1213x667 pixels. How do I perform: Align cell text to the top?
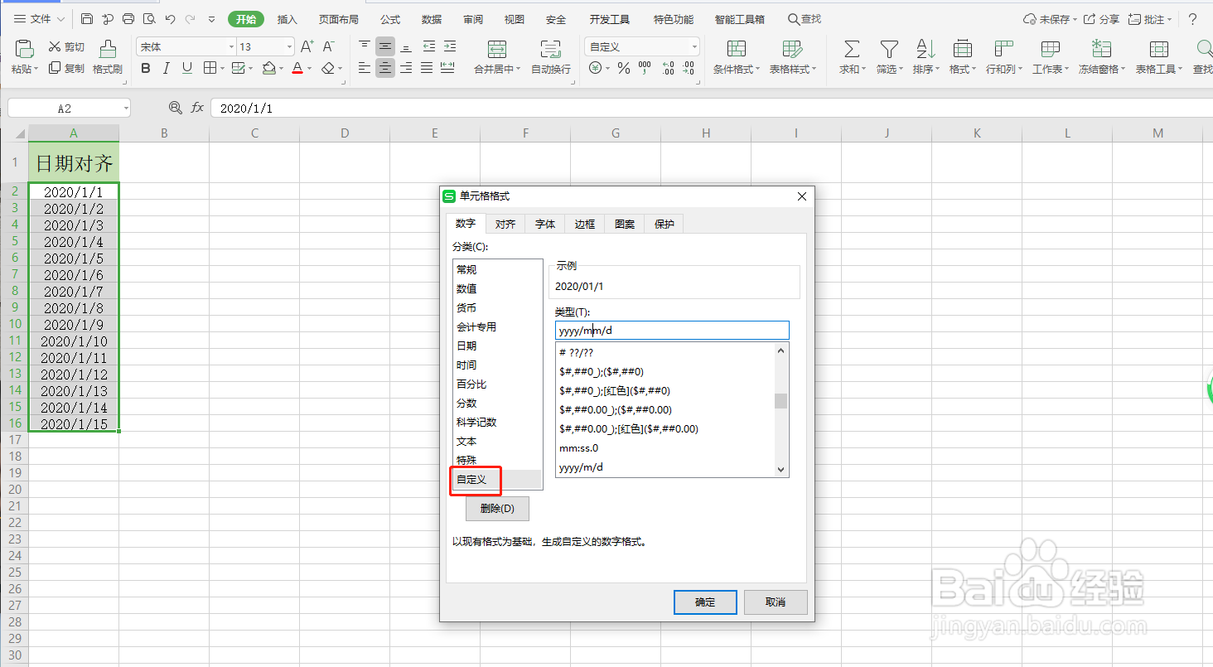365,46
